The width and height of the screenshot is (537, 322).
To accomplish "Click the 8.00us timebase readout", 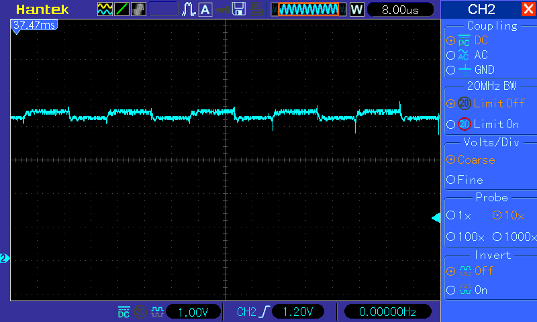I will (x=400, y=9).
